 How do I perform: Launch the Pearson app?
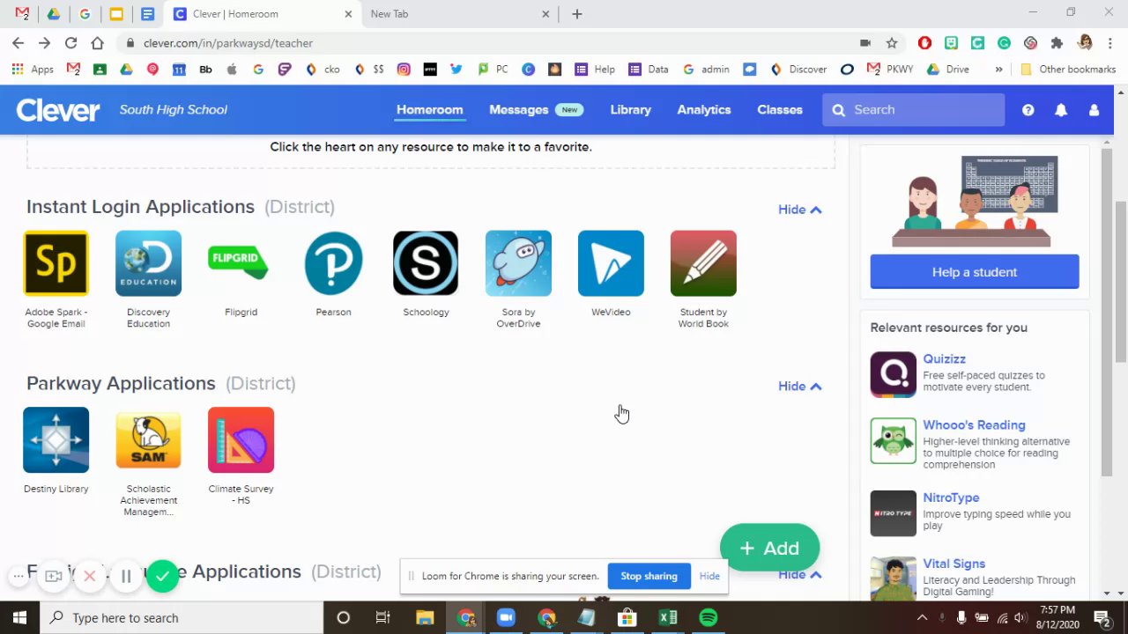(x=333, y=263)
